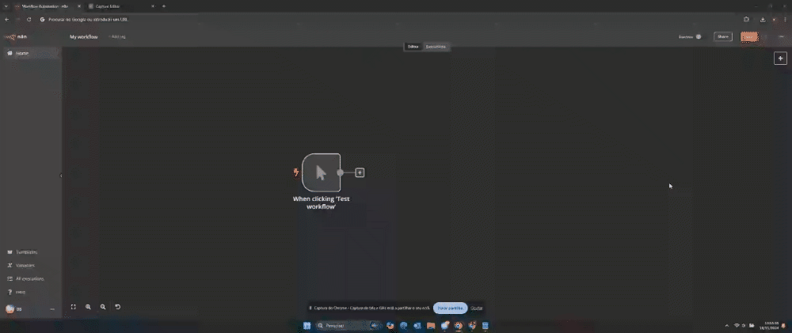Image resolution: width=792 pixels, height=333 pixels.
Task: Add a node after the trigger
Action: (x=360, y=172)
